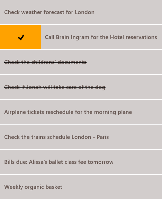The image size is (162, 199).
Task: Click the word 'tomorrow' in bills task
Action: [101, 162]
